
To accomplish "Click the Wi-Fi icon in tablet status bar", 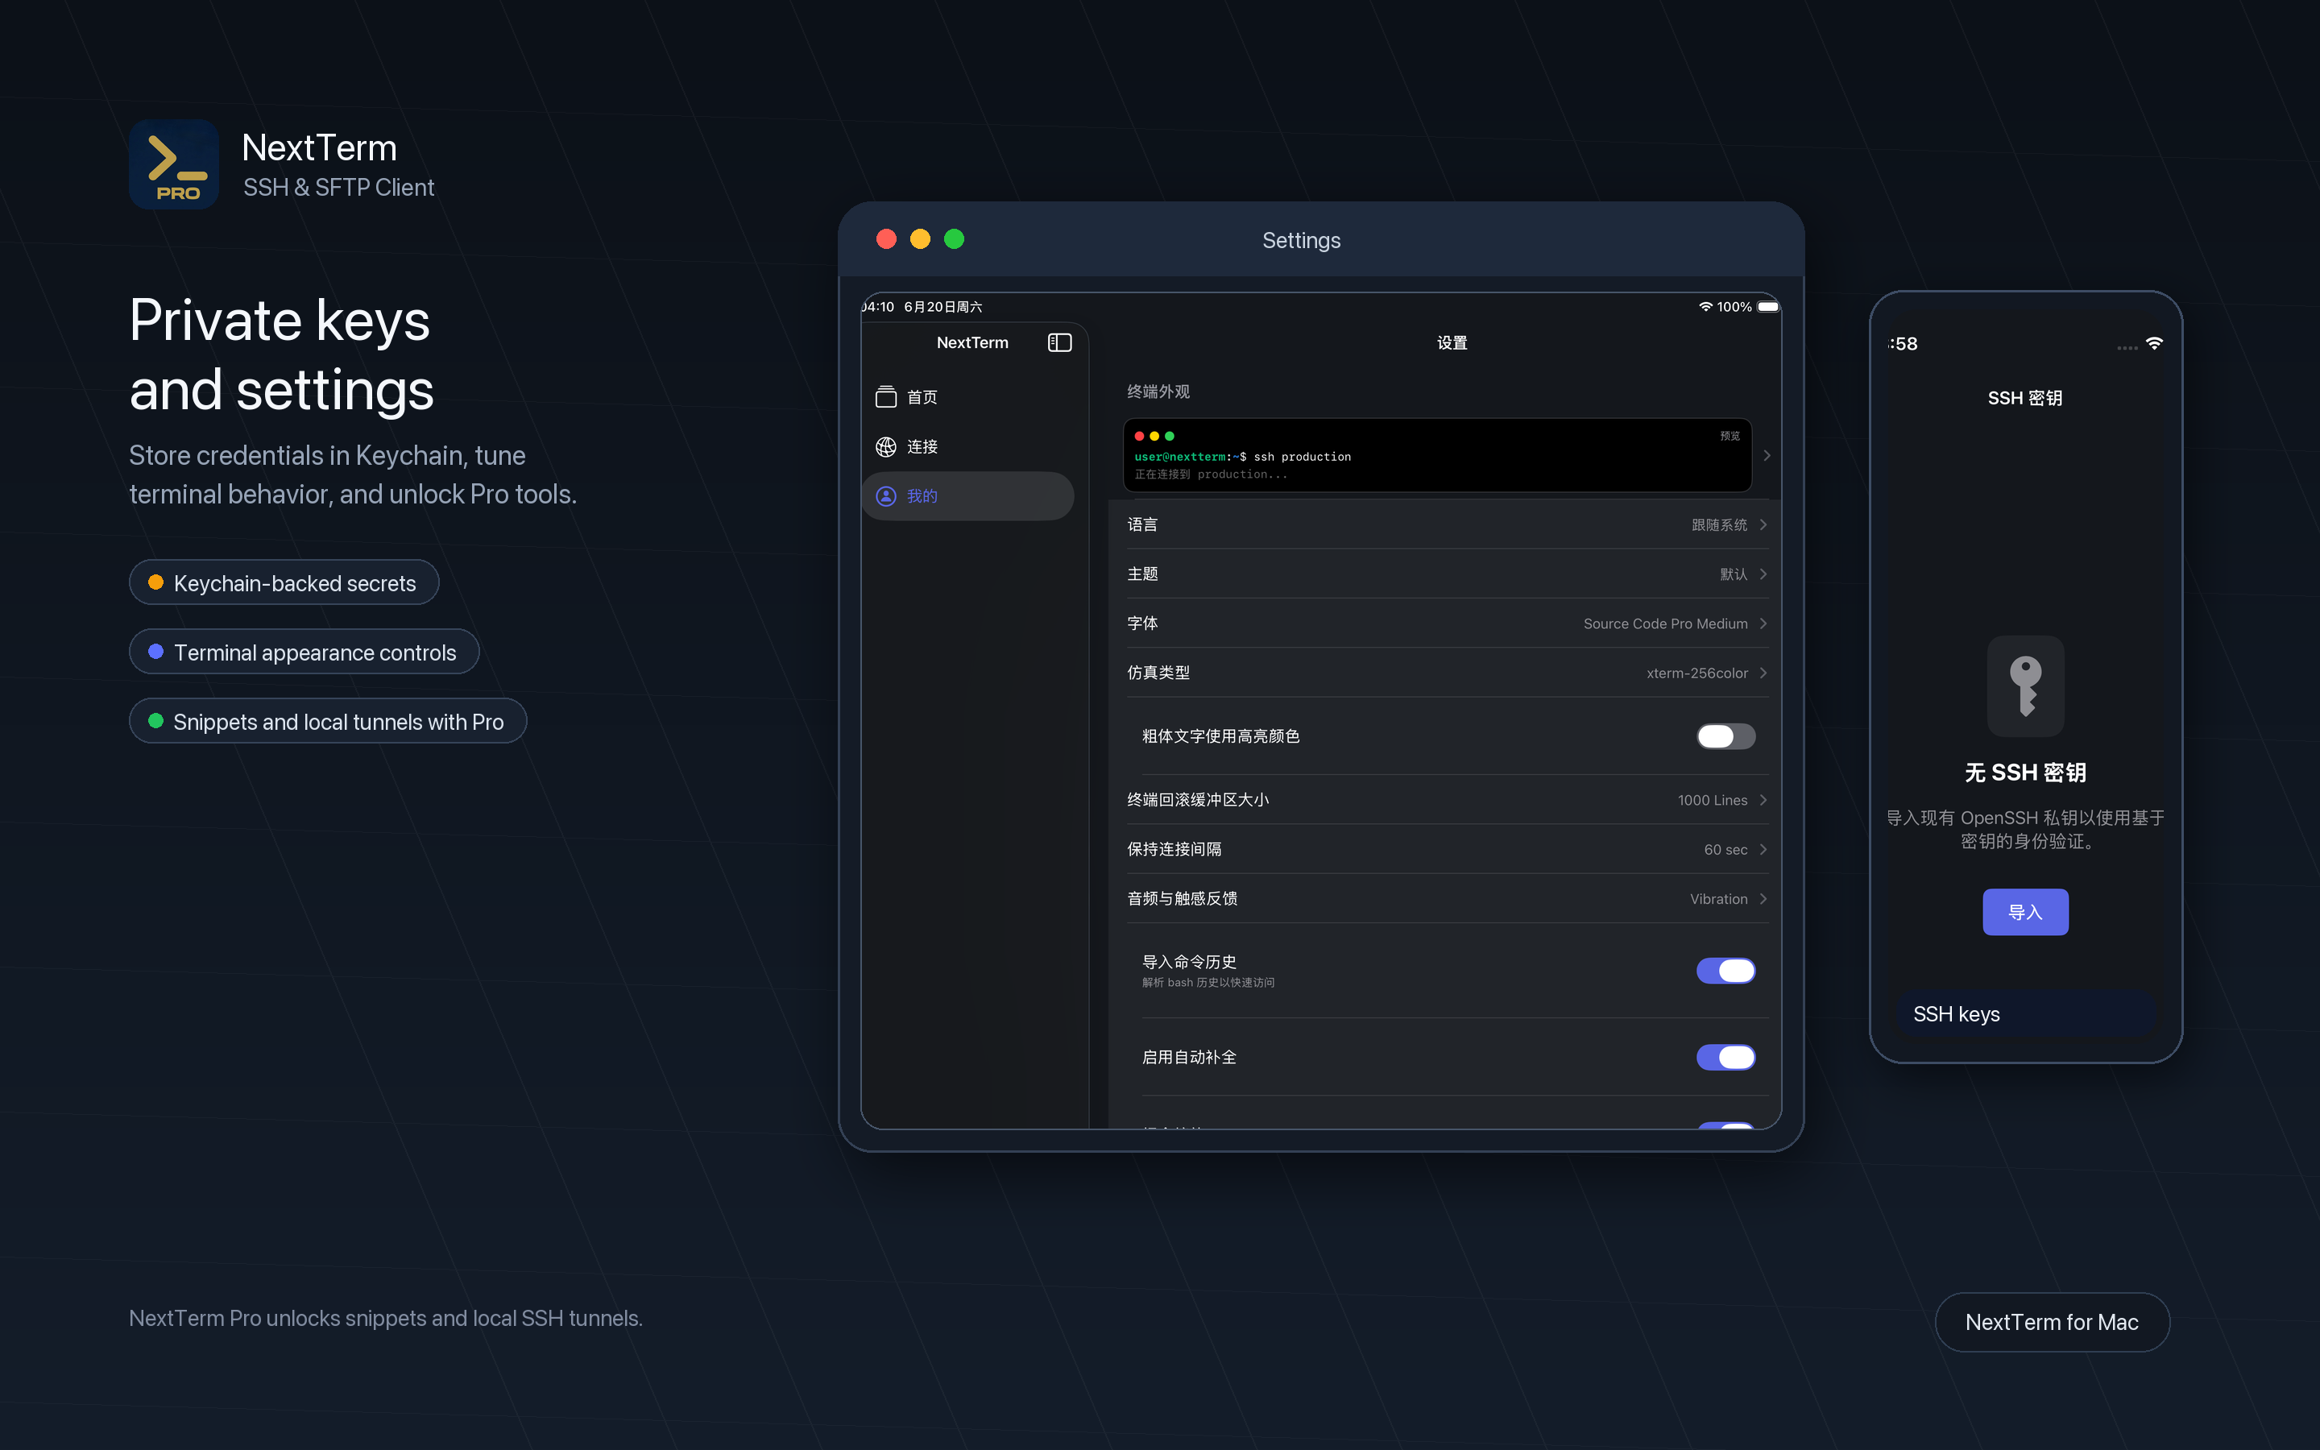I will coord(1705,307).
